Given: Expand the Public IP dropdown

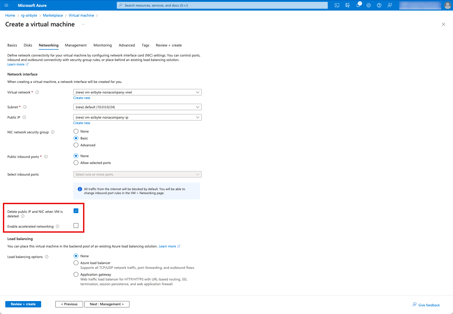Looking at the screenshot, I should pos(137,117).
